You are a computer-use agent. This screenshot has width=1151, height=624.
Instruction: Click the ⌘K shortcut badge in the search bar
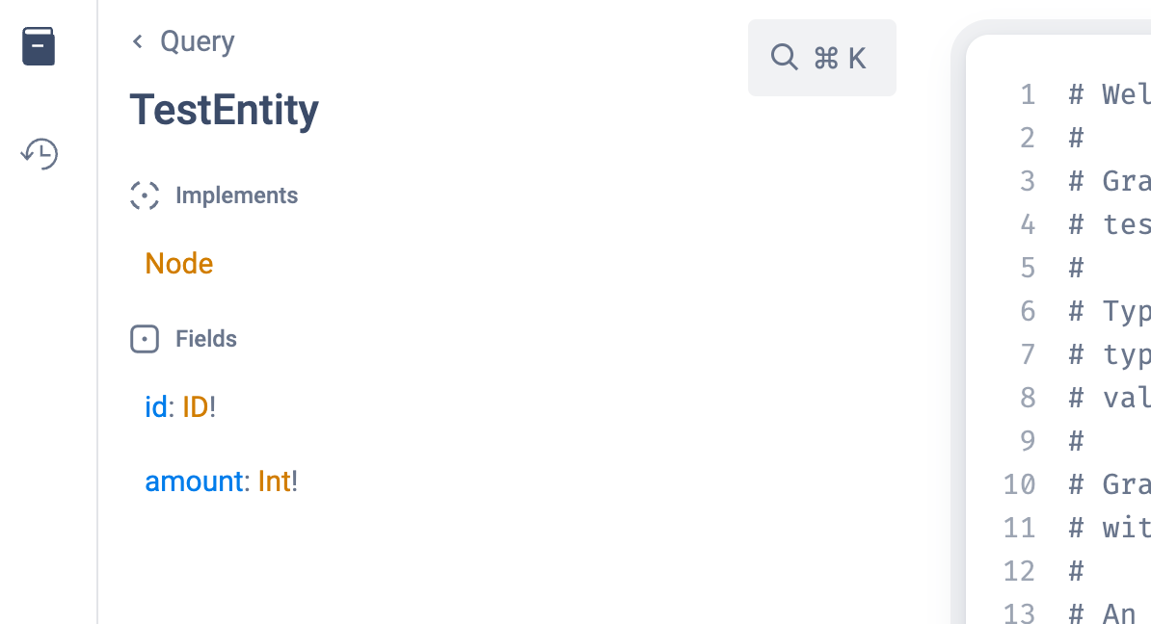click(835, 58)
